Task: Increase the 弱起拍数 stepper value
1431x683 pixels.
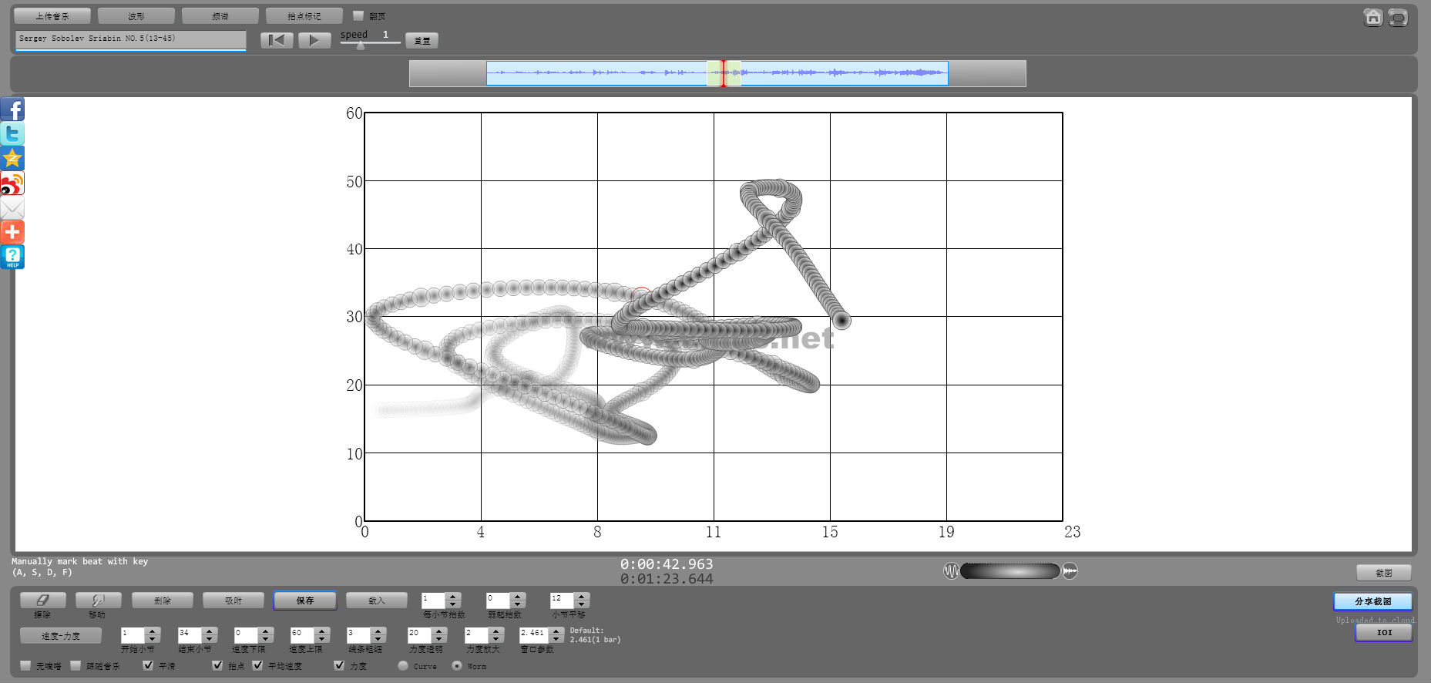Action: point(518,596)
